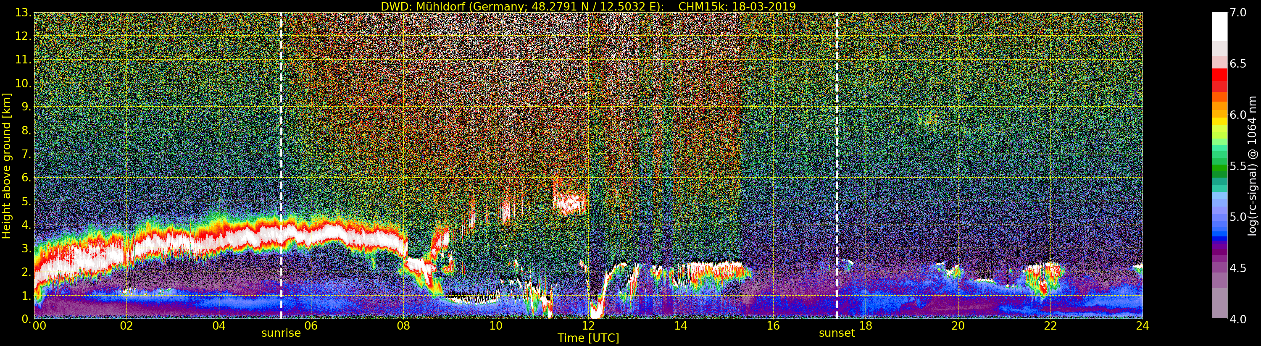The height and width of the screenshot is (346, 1261).
Task: Click the height axis tick '12.'
Action: [23, 36]
